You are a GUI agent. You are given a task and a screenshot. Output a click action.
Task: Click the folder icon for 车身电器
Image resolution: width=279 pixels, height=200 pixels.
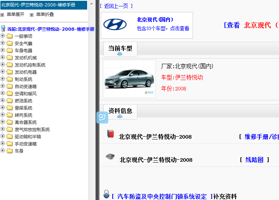click(10, 51)
